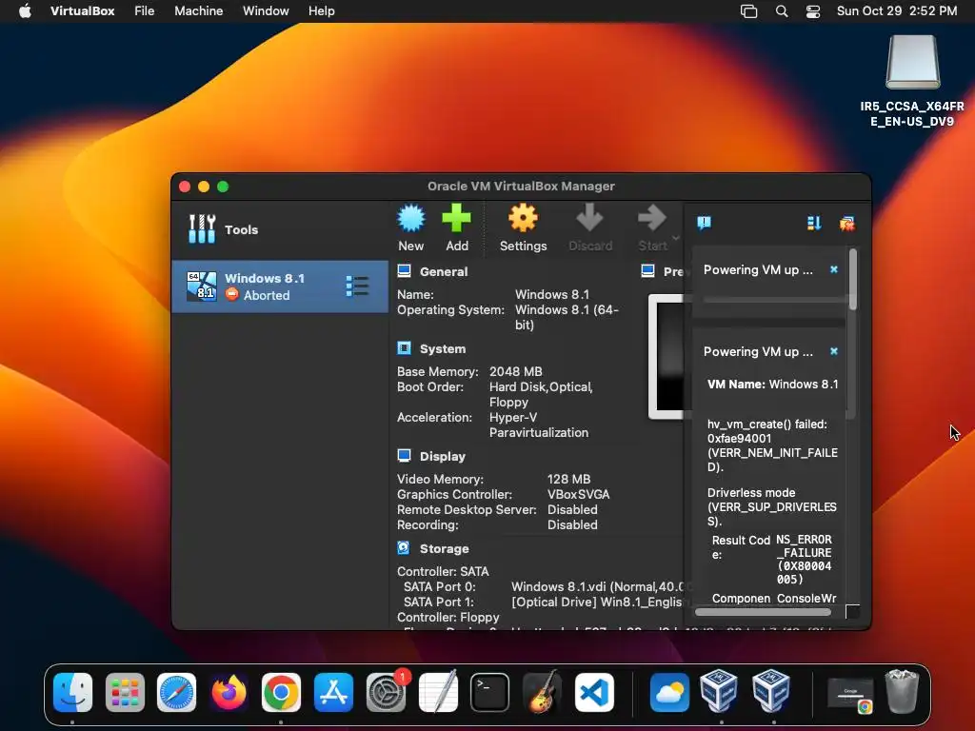Open Visual Studio Code from the Dock

(594, 692)
